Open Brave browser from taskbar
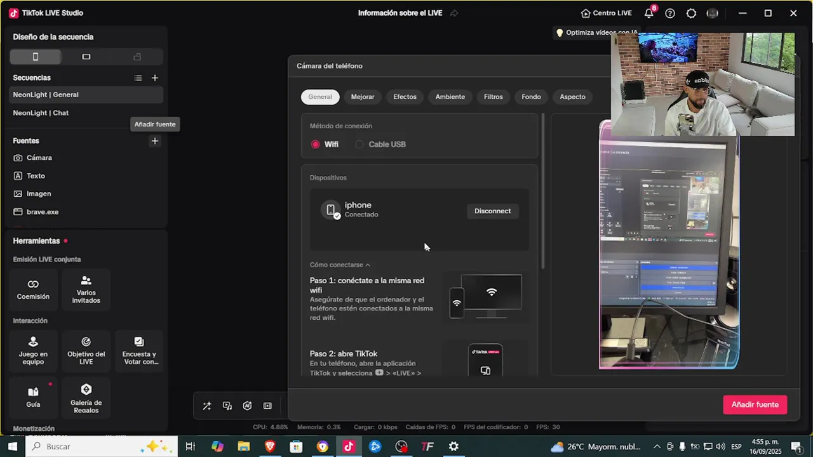The width and height of the screenshot is (813, 457). 270,447
